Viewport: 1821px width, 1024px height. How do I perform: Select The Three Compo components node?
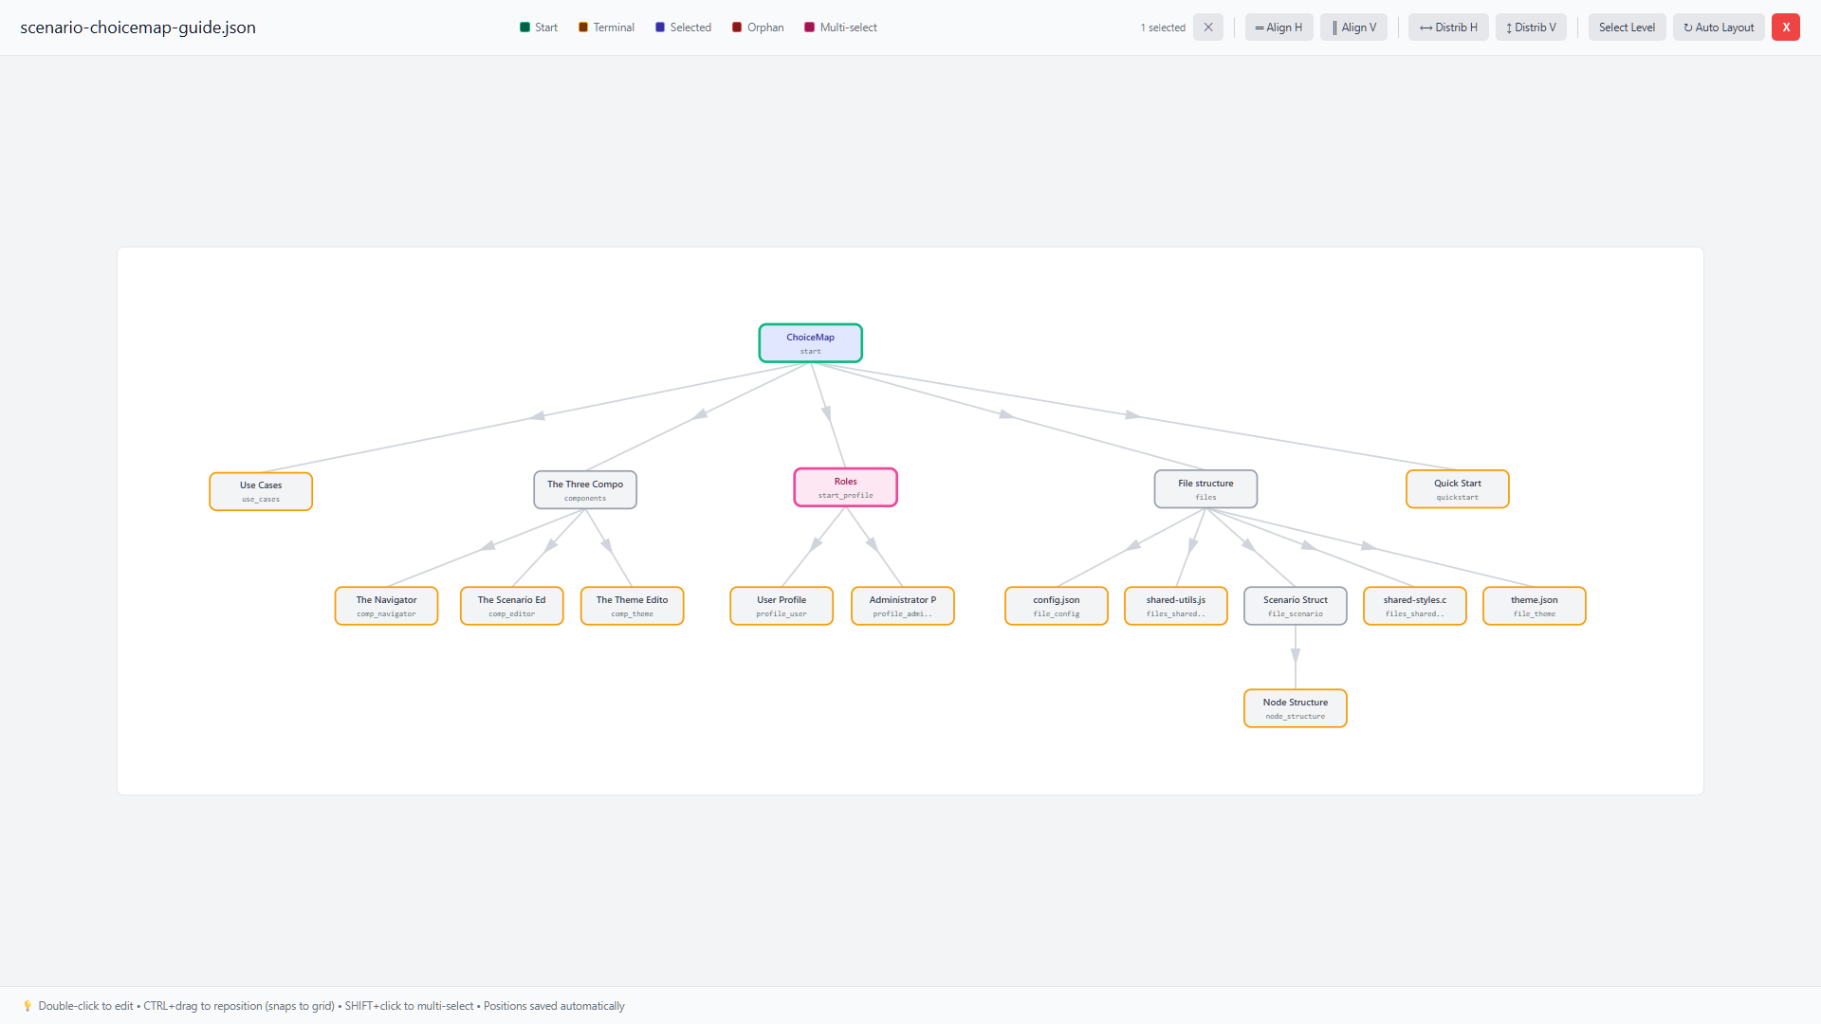pos(585,490)
